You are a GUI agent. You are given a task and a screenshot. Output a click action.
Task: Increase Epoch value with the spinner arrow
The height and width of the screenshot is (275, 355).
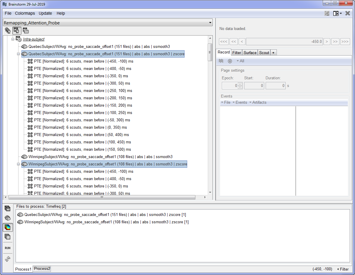click(x=240, y=84)
